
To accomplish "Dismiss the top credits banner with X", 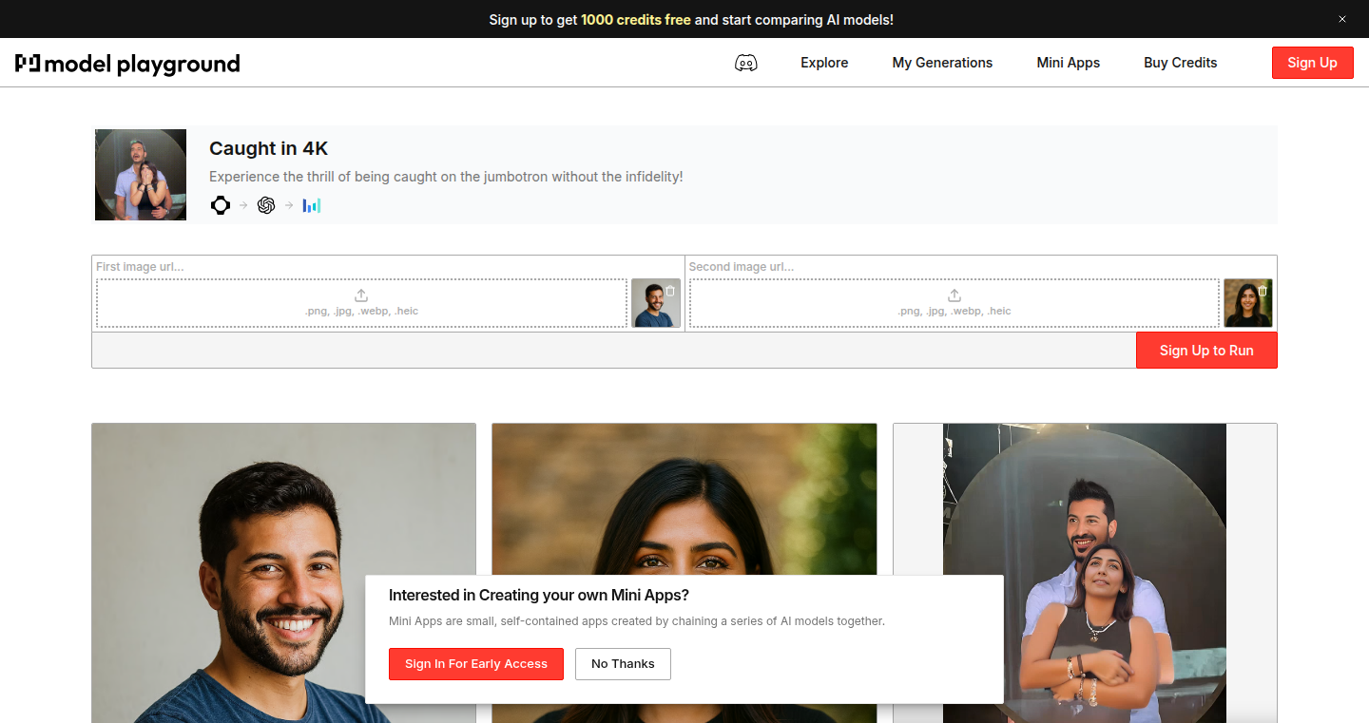I will coord(1342,19).
